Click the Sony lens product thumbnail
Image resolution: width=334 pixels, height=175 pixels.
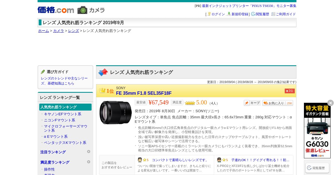coord(116,112)
